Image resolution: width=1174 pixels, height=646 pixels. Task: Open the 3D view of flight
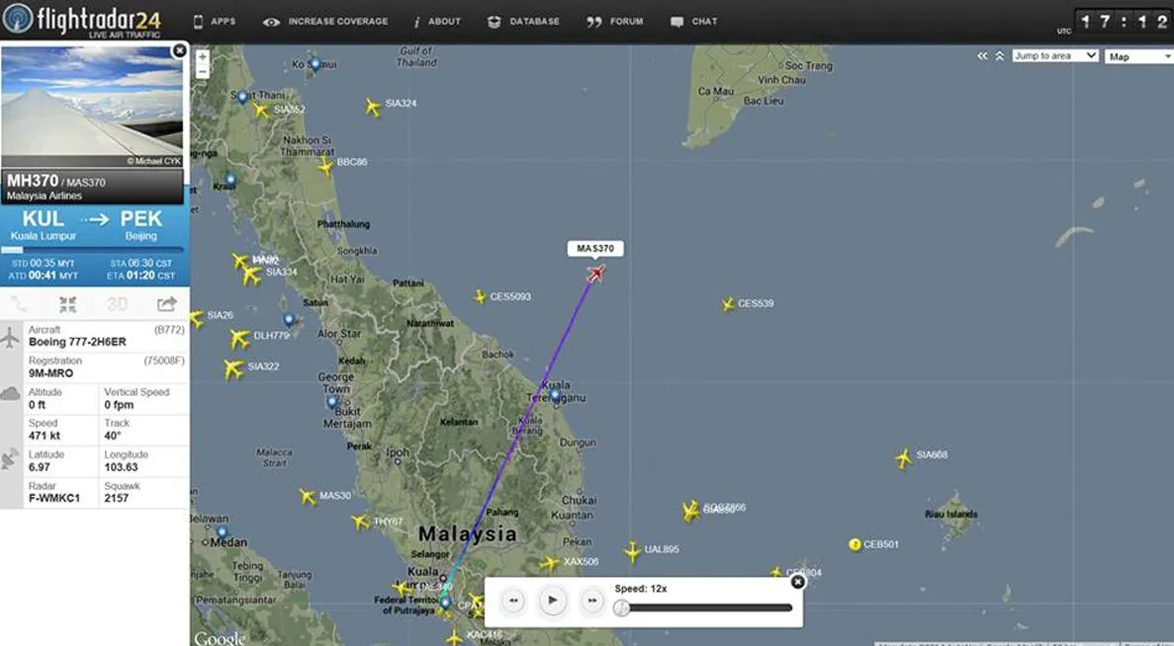point(117,304)
